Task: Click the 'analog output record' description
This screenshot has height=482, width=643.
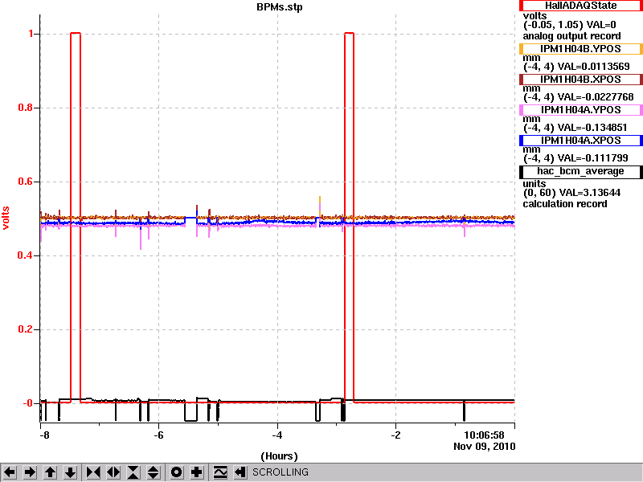Action: coord(571,36)
